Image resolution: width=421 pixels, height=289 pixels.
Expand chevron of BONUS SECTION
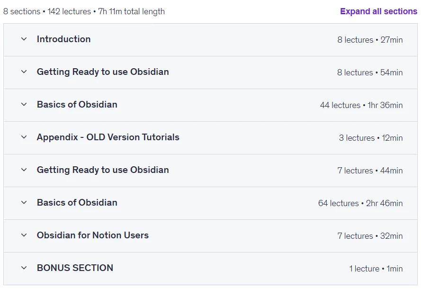(24, 268)
